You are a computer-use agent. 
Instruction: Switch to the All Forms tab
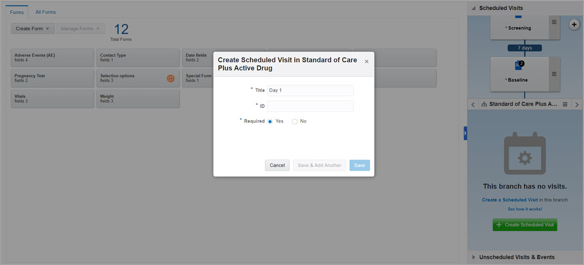click(x=46, y=12)
